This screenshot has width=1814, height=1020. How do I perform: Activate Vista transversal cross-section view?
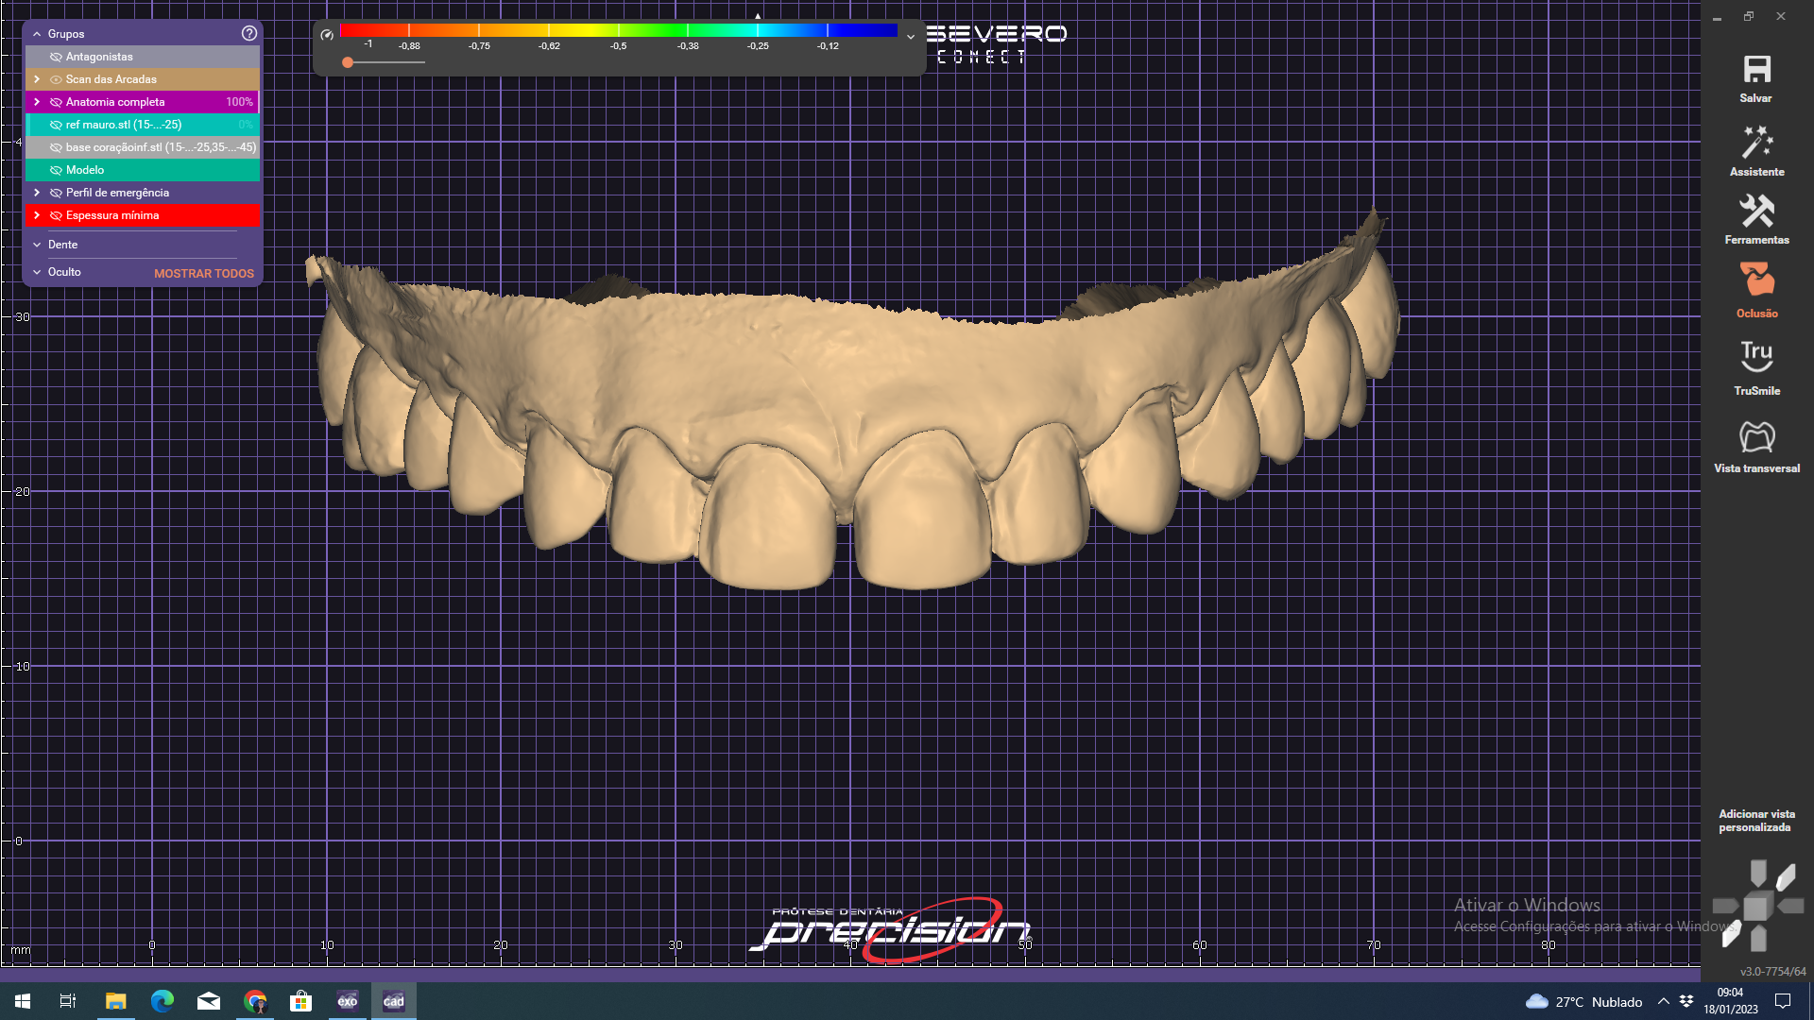point(1756,437)
